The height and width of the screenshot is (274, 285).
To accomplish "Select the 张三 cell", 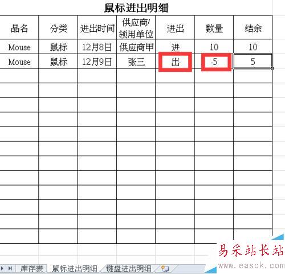I will (x=136, y=62).
